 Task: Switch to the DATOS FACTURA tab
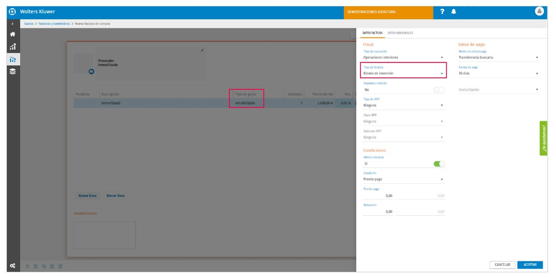point(372,33)
